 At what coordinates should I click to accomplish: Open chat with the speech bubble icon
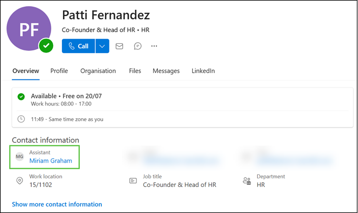138,46
